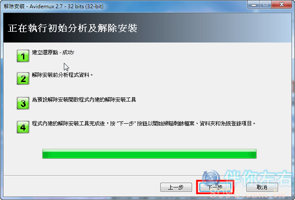
Task: Click the 建立還原點 - 成功! status text
Action: click(53, 52)
